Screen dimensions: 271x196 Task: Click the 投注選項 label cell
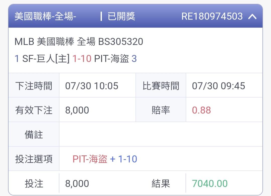pos(34,159)
